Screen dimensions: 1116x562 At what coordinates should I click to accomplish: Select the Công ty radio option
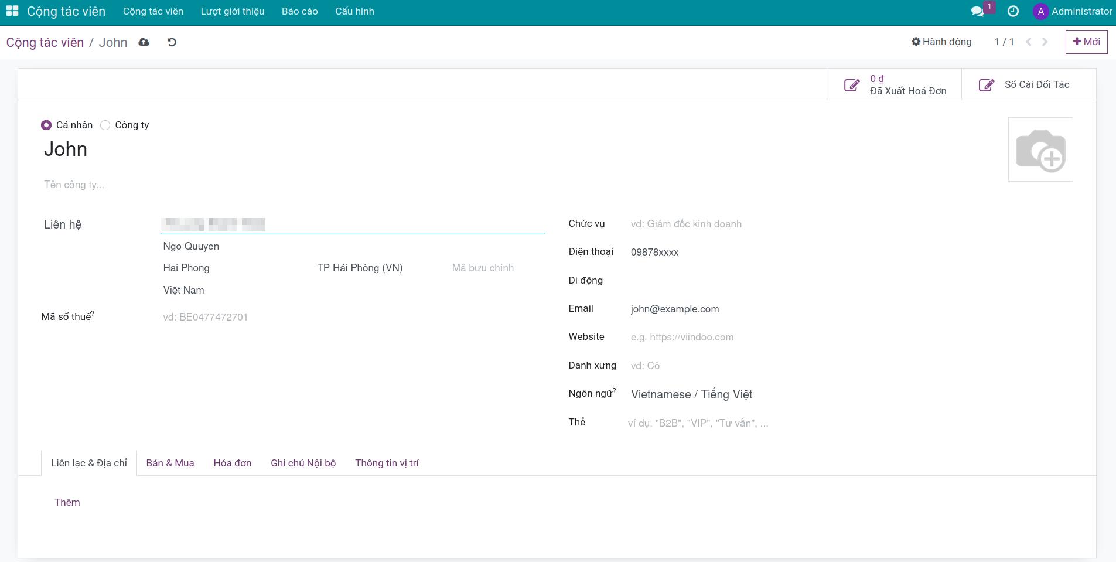[x=105, y=125]
